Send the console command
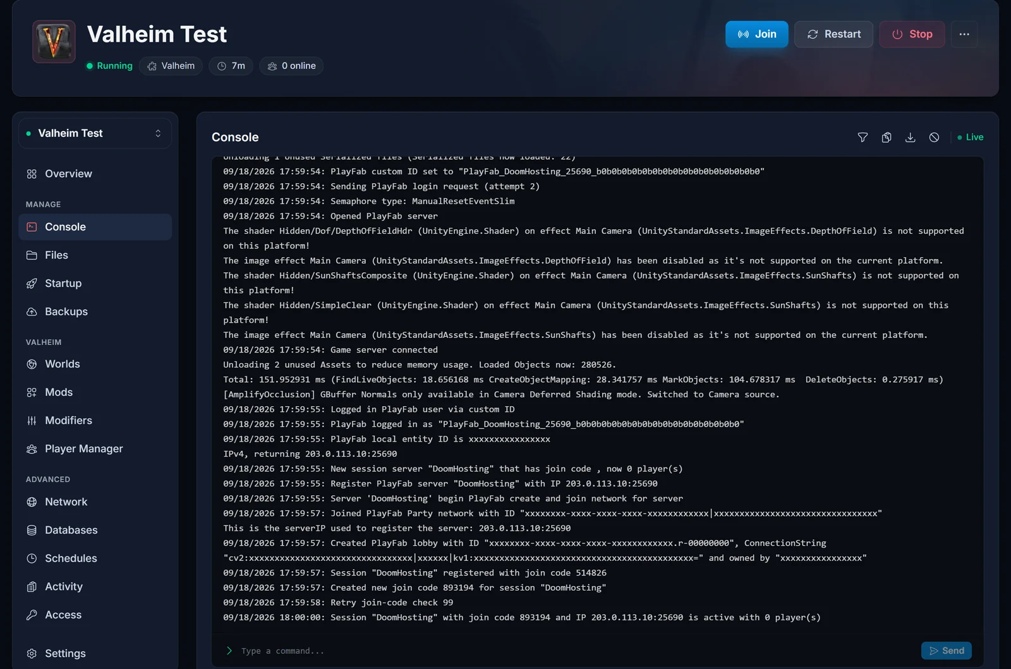Screen dimensions: 1011x669 pyautogui.click(x=947, y=651)
